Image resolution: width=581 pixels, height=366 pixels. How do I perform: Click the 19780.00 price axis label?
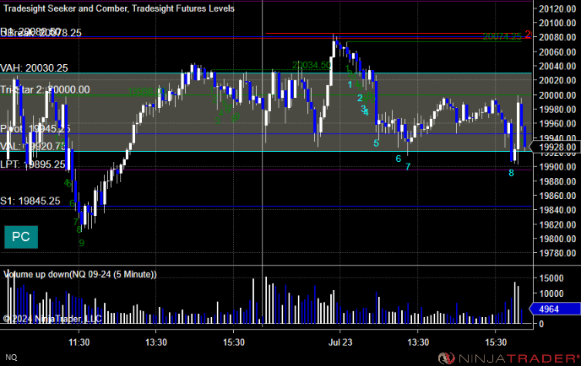click(557, 253)
